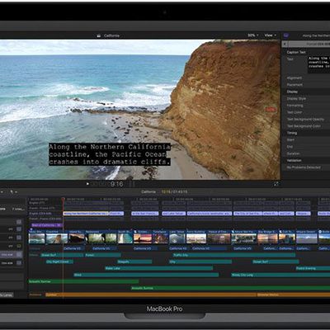This screenshot has height=330, width=330.
Task: Select the Timelapse video clip thumbnail
Action: [160, 237]
